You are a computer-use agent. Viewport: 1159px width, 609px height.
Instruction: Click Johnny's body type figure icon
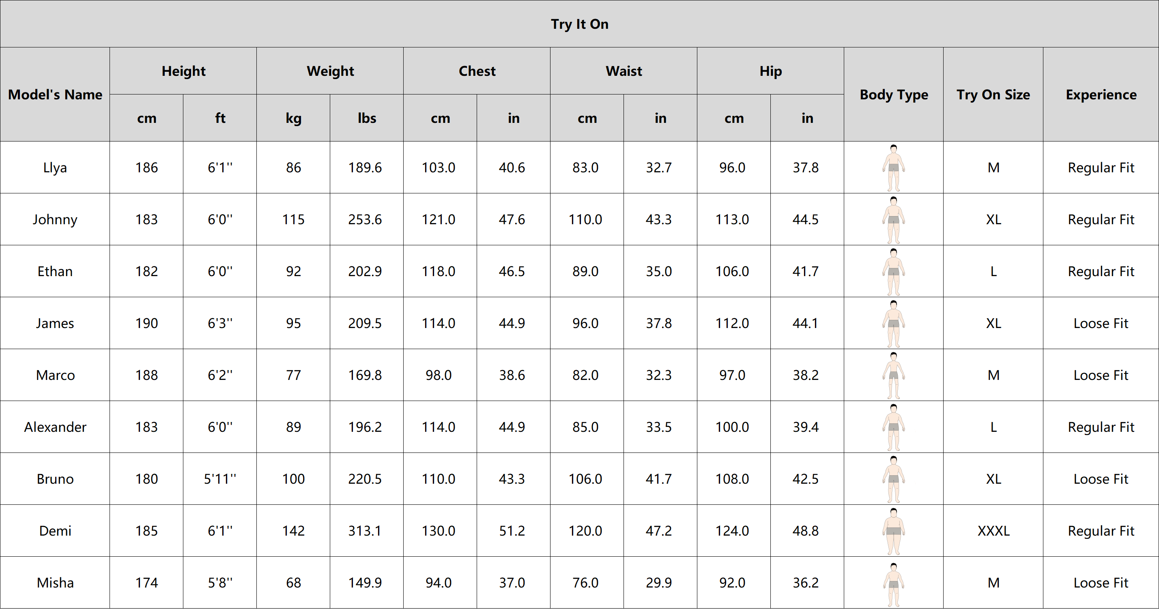(894, 219)
